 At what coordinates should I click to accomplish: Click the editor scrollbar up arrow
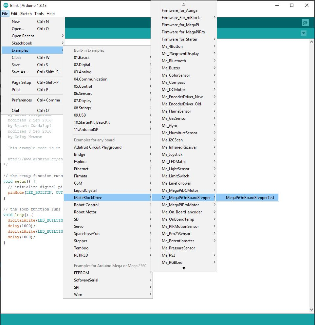point(311,41)
